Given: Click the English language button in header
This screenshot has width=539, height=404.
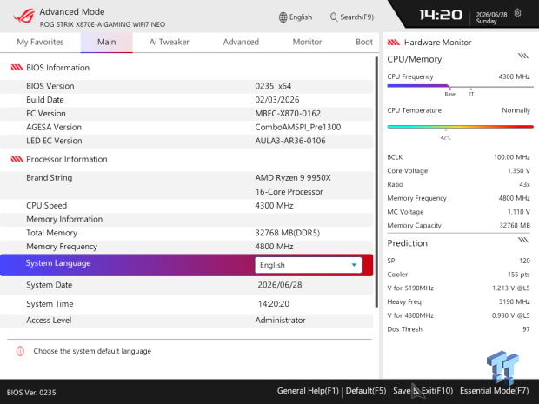Looking at the screenshot, I should tap(296, 17).
